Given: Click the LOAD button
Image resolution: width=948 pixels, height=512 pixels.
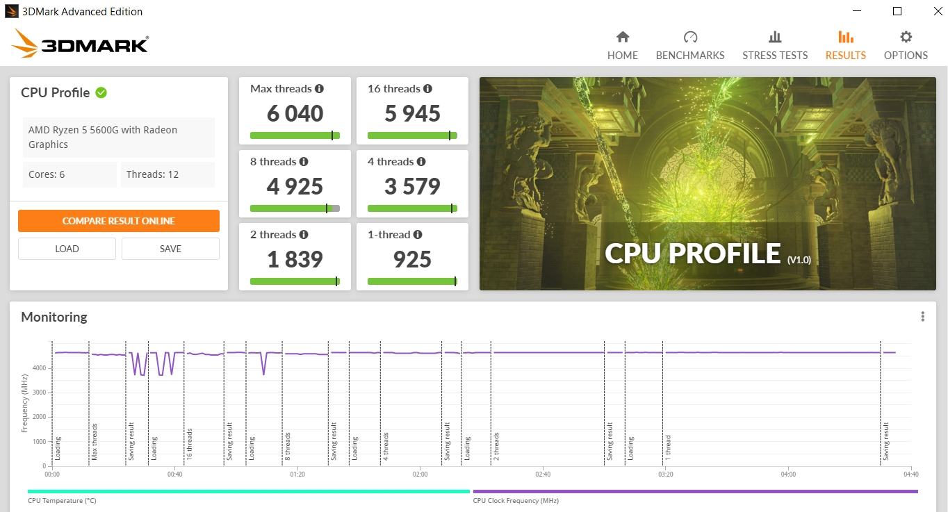Looking at the screenshot, I should [x=67, y=249].
